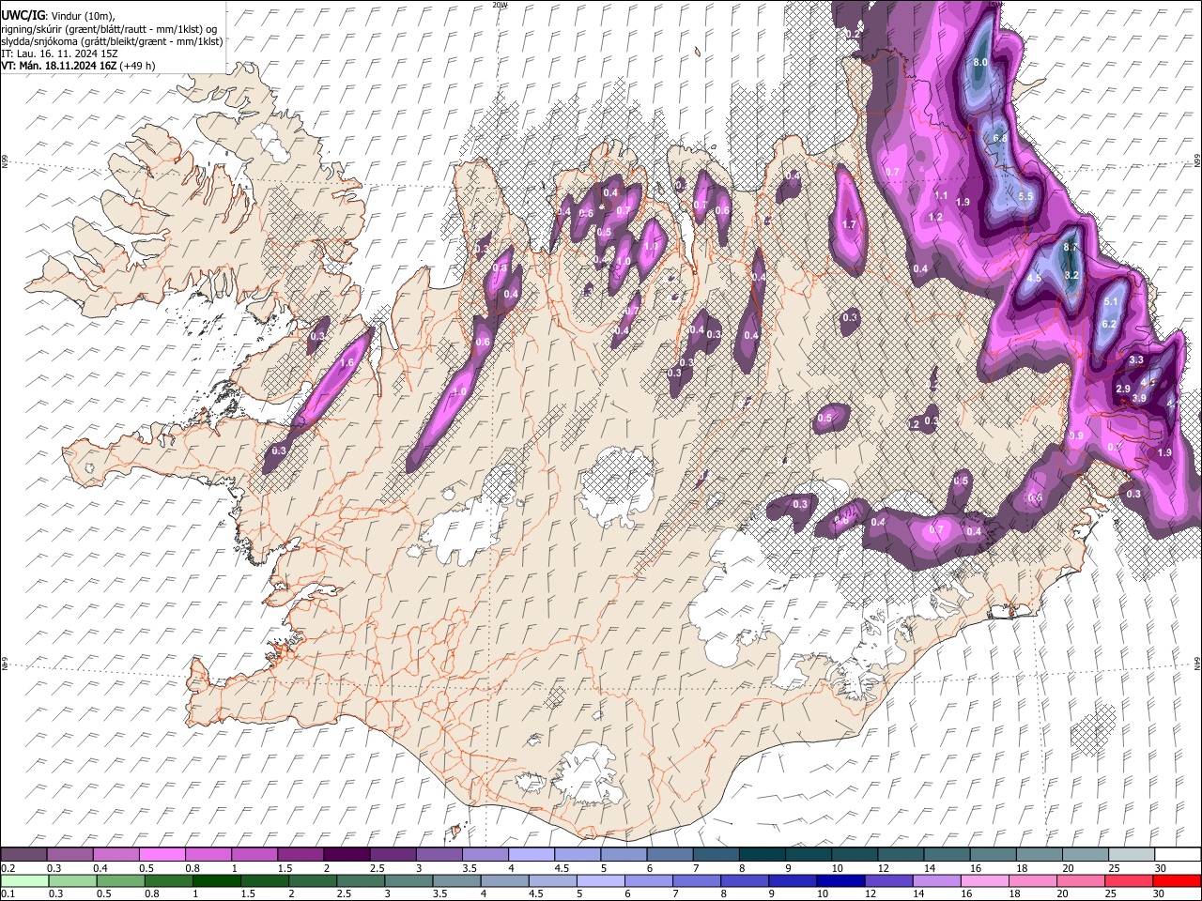The width and height of the screenshot is (1202, 901).
Task: Click the 6.2 precipitation value on the map
Action: 1108,324
